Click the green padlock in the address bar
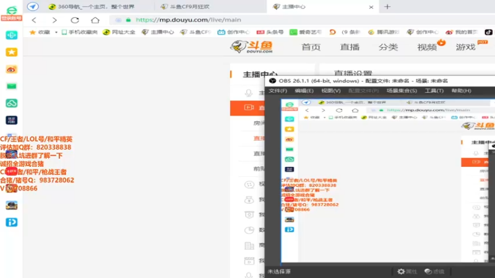The width and height of the screenshot is (495, 278). [128, 20]
